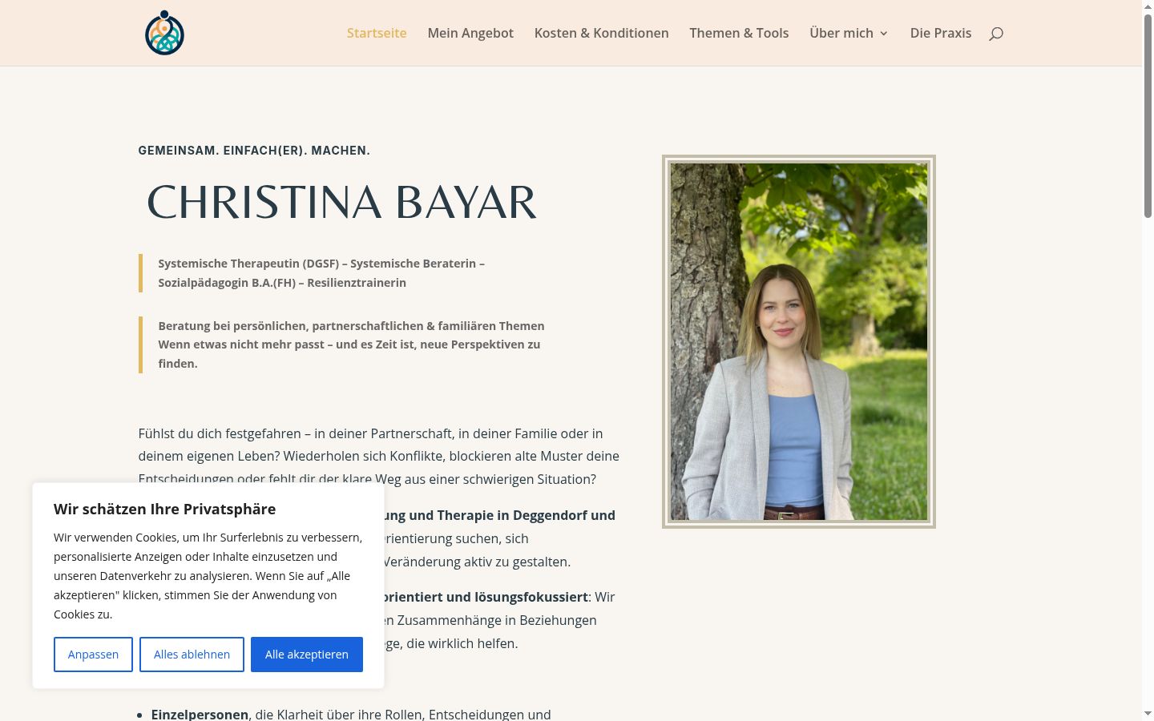Screen dimensions: 1154x721
Task: Click the CHRISTINA BAYAR heading
Action: point(341,202)
